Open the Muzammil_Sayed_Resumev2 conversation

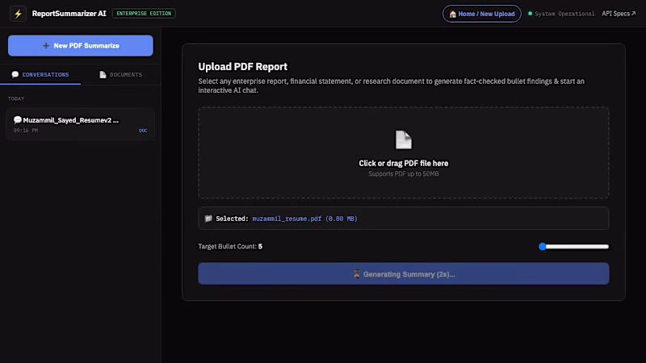point(80,124)
